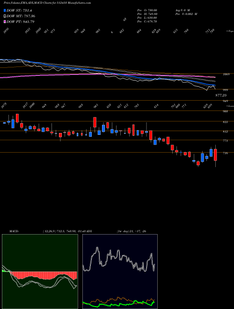
Task: Click the 877.25 price label
Action: point(221,95)
